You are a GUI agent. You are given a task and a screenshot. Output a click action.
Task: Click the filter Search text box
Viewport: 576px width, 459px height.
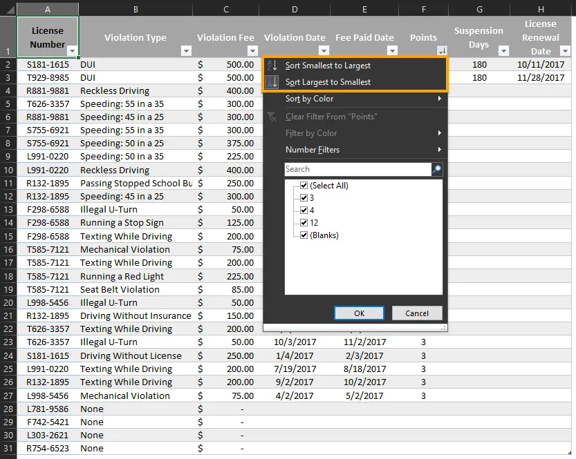pos(358,169)
